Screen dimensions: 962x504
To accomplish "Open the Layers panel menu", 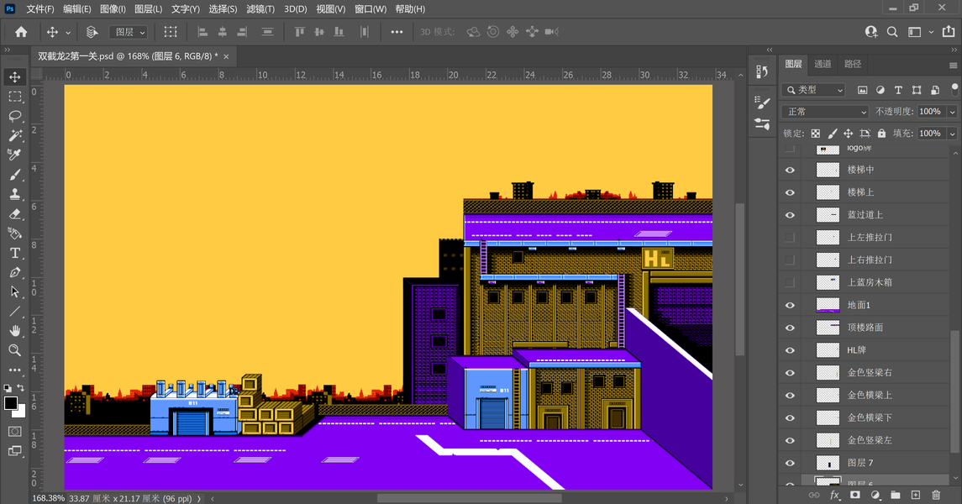I will coord(953,65).
